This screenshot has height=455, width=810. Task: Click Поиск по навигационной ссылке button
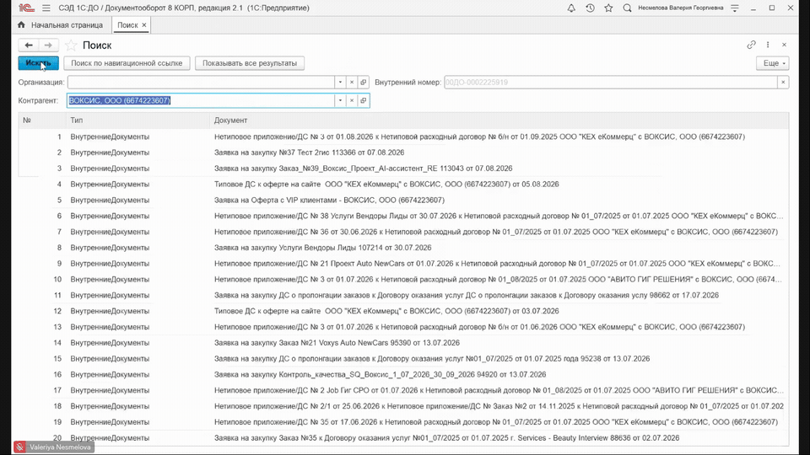127,63
